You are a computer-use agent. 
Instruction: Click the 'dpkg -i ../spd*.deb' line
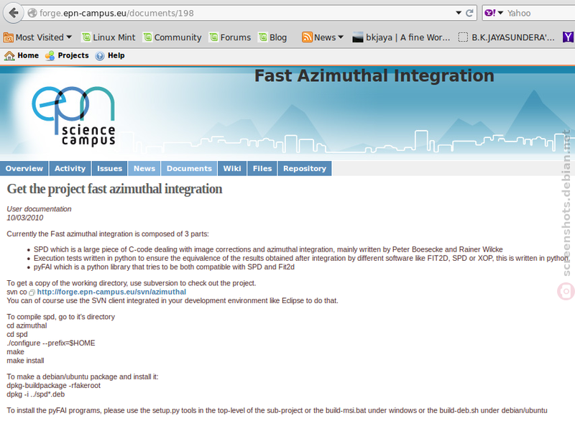[35, 394]
